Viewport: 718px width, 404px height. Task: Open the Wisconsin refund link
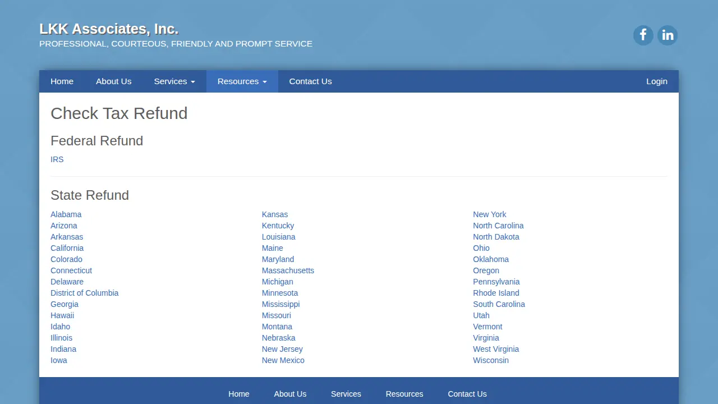491,360
